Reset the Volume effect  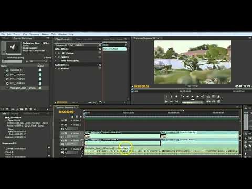point(100,69)
